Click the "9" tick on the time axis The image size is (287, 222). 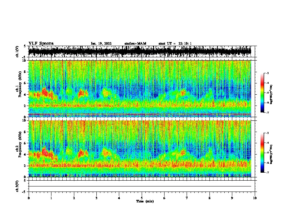pos(232,198)
